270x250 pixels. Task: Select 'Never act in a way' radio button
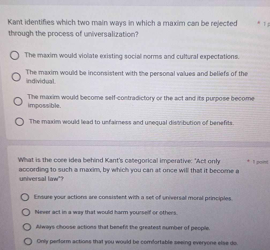26,212
